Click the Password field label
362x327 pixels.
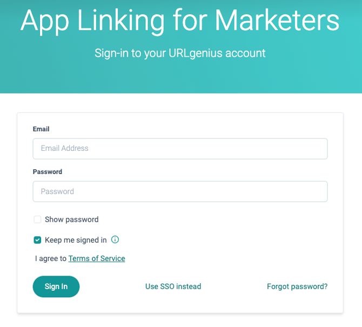pyautogui.click(x=48, y=172)
